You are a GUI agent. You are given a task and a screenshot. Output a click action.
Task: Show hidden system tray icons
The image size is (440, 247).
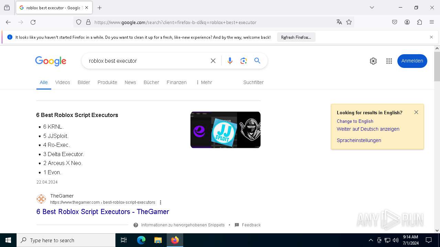point(371,240)
